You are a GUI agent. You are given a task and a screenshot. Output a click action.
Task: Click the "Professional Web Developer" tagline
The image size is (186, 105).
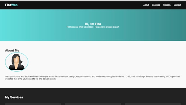93,27
